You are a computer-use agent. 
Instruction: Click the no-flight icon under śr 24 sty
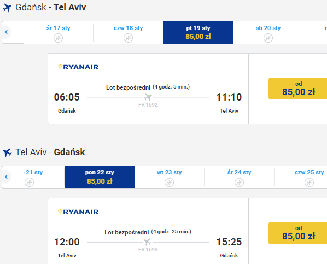click(239, 183)
